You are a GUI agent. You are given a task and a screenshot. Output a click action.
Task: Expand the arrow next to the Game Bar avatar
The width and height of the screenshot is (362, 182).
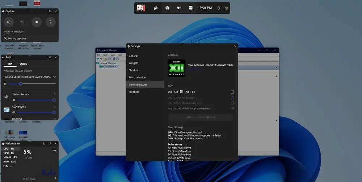(x=147, y=8)
